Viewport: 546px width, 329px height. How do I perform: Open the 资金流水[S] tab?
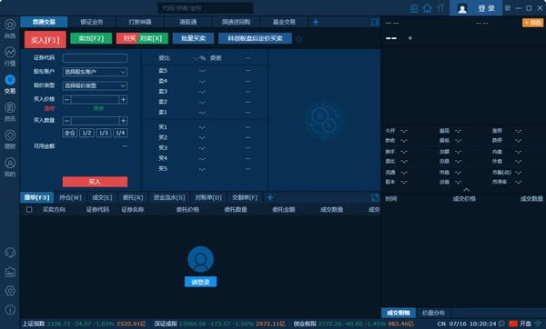coord(169,197)
